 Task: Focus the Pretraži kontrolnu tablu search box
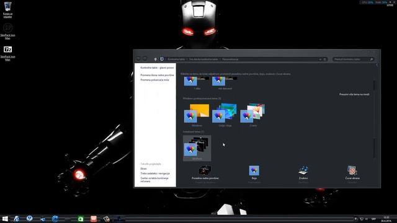click(353, 59)
